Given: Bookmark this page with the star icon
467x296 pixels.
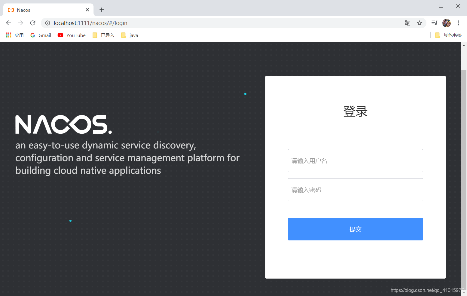Looking at the screenshot, I should [420, 23].
